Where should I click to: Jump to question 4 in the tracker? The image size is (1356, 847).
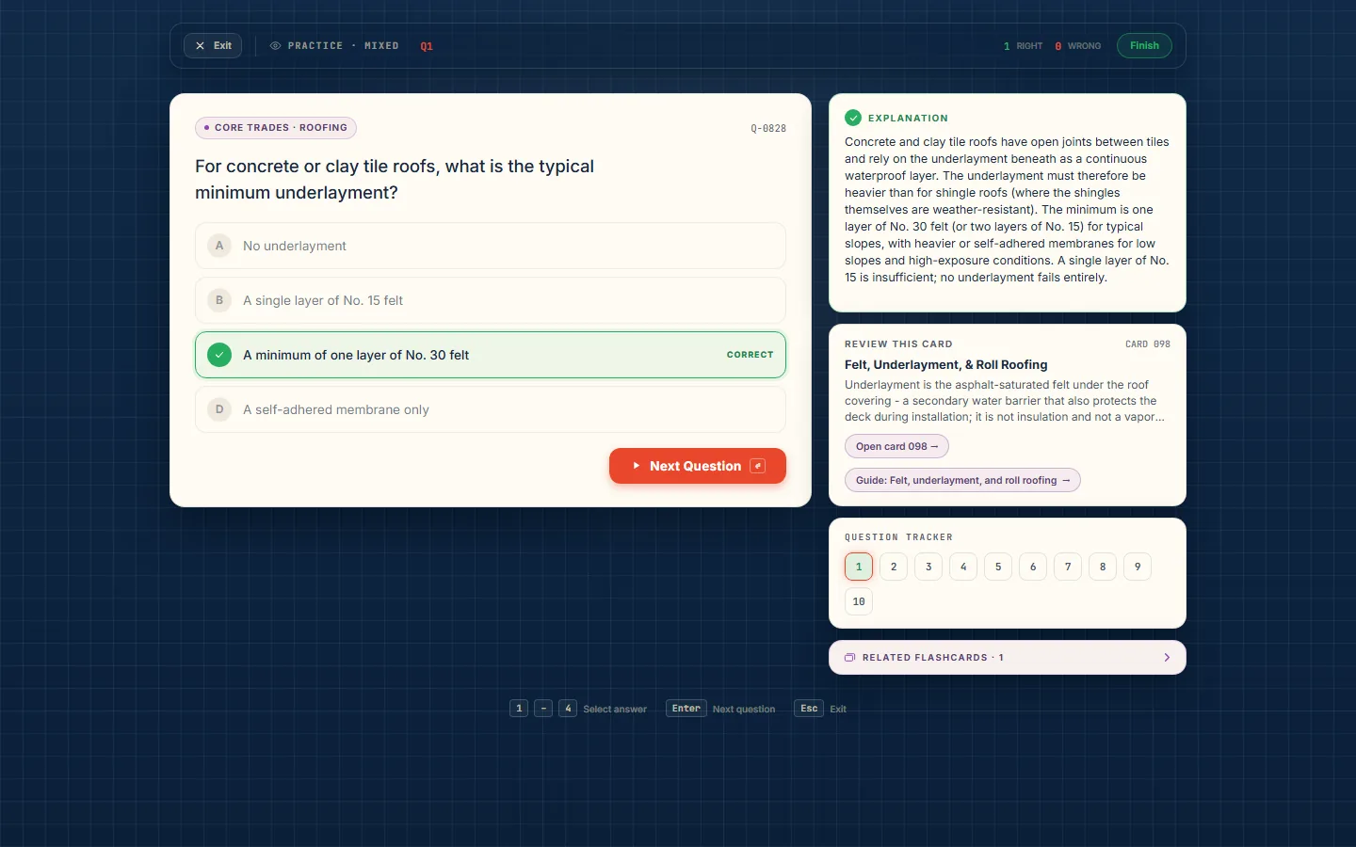point(963,567)
